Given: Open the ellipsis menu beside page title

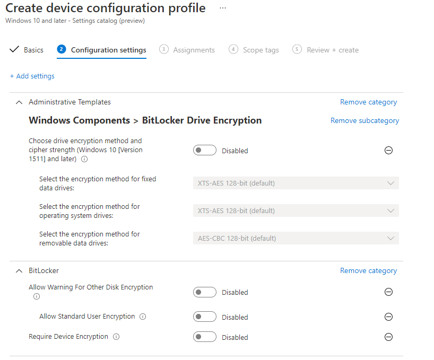Looking at the screenshot, I should [x=223, y=8].
